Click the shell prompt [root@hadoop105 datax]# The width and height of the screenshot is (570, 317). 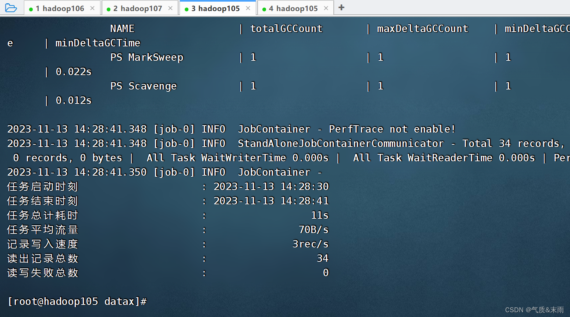(77, 302)
